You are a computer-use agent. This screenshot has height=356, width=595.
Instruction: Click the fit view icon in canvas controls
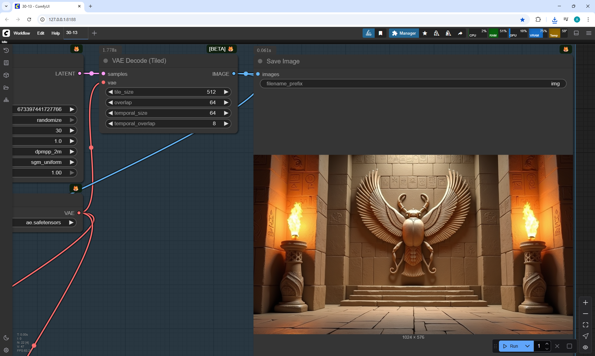[x=585, y=325]
